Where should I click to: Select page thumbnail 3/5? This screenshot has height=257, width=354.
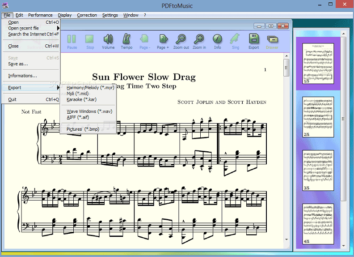[318, 170]
